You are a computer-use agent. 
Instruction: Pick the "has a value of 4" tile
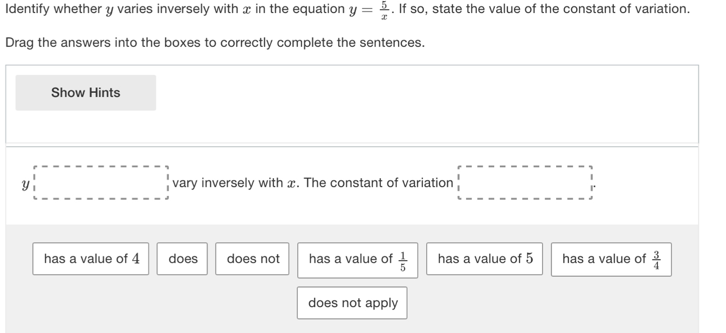[91, 259]
